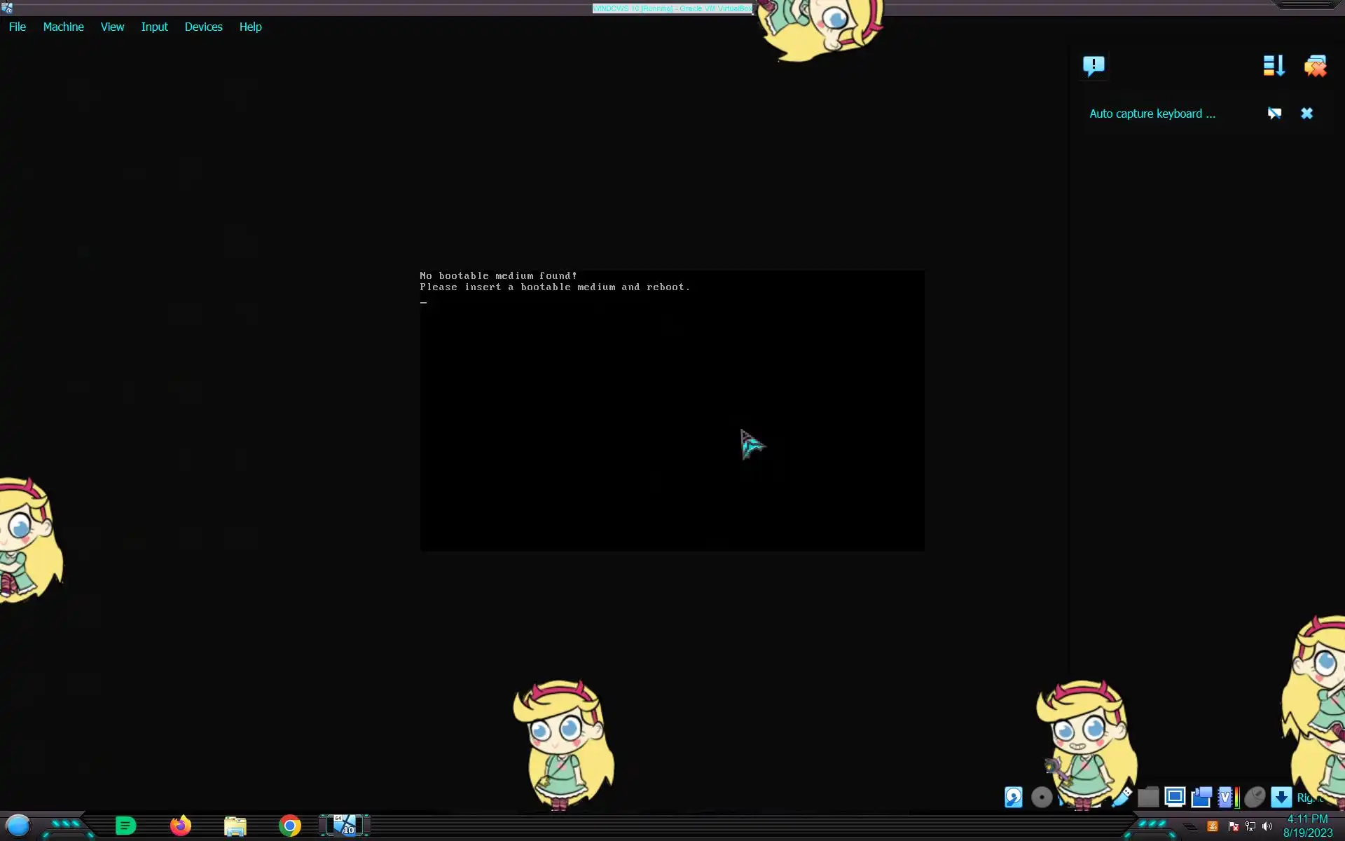Click the optical drive status icon
Viewport: 1345px width, 841px height.
click(1042, 797)
